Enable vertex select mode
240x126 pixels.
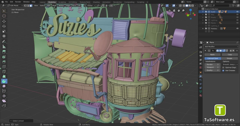click(25, 5)
